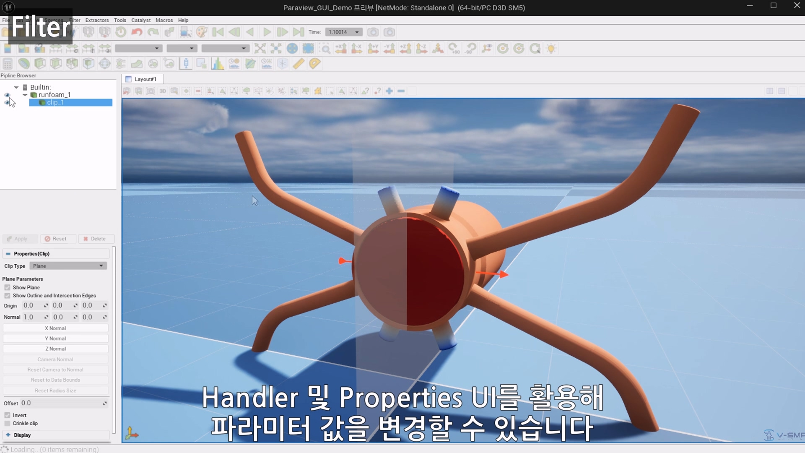This screenshot has height=453, width=805.
Task: Open the Time value dropdown
Action: click(x=344, y=32)
